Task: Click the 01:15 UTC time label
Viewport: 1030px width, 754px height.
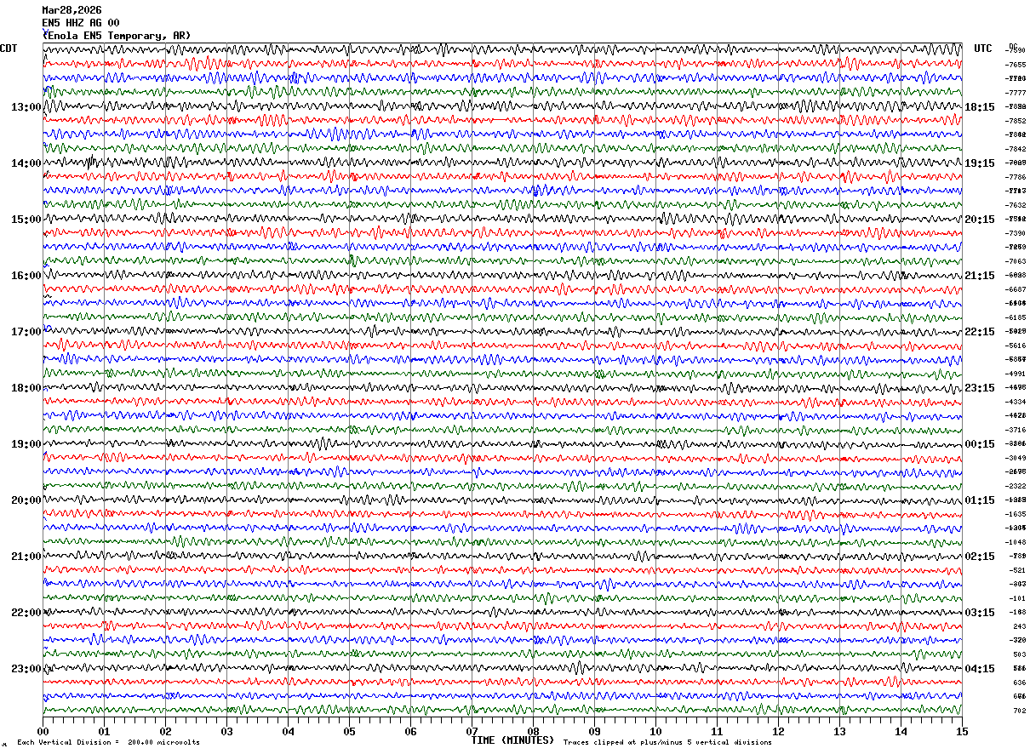Action: (980, 500)
